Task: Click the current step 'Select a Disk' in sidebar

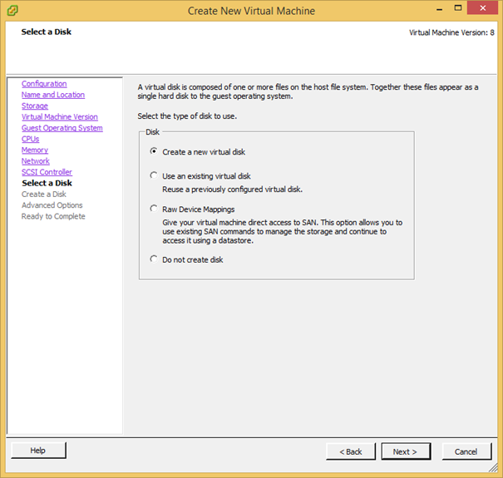Action: coord(47,183)
